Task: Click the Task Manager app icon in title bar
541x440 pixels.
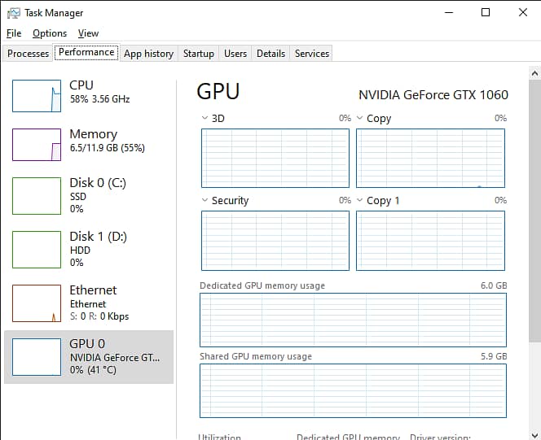Action: click(x=14, y=13)
